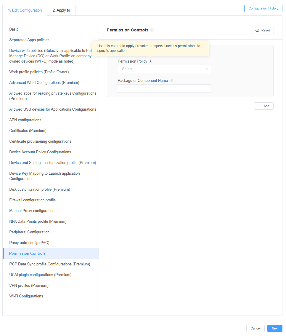Click inside the Package or Component Name field
This screenshot has height=336, width=286.
click(164, 88)
